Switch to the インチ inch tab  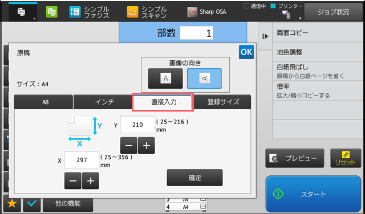pyautogui.click(x=103, y=102)
